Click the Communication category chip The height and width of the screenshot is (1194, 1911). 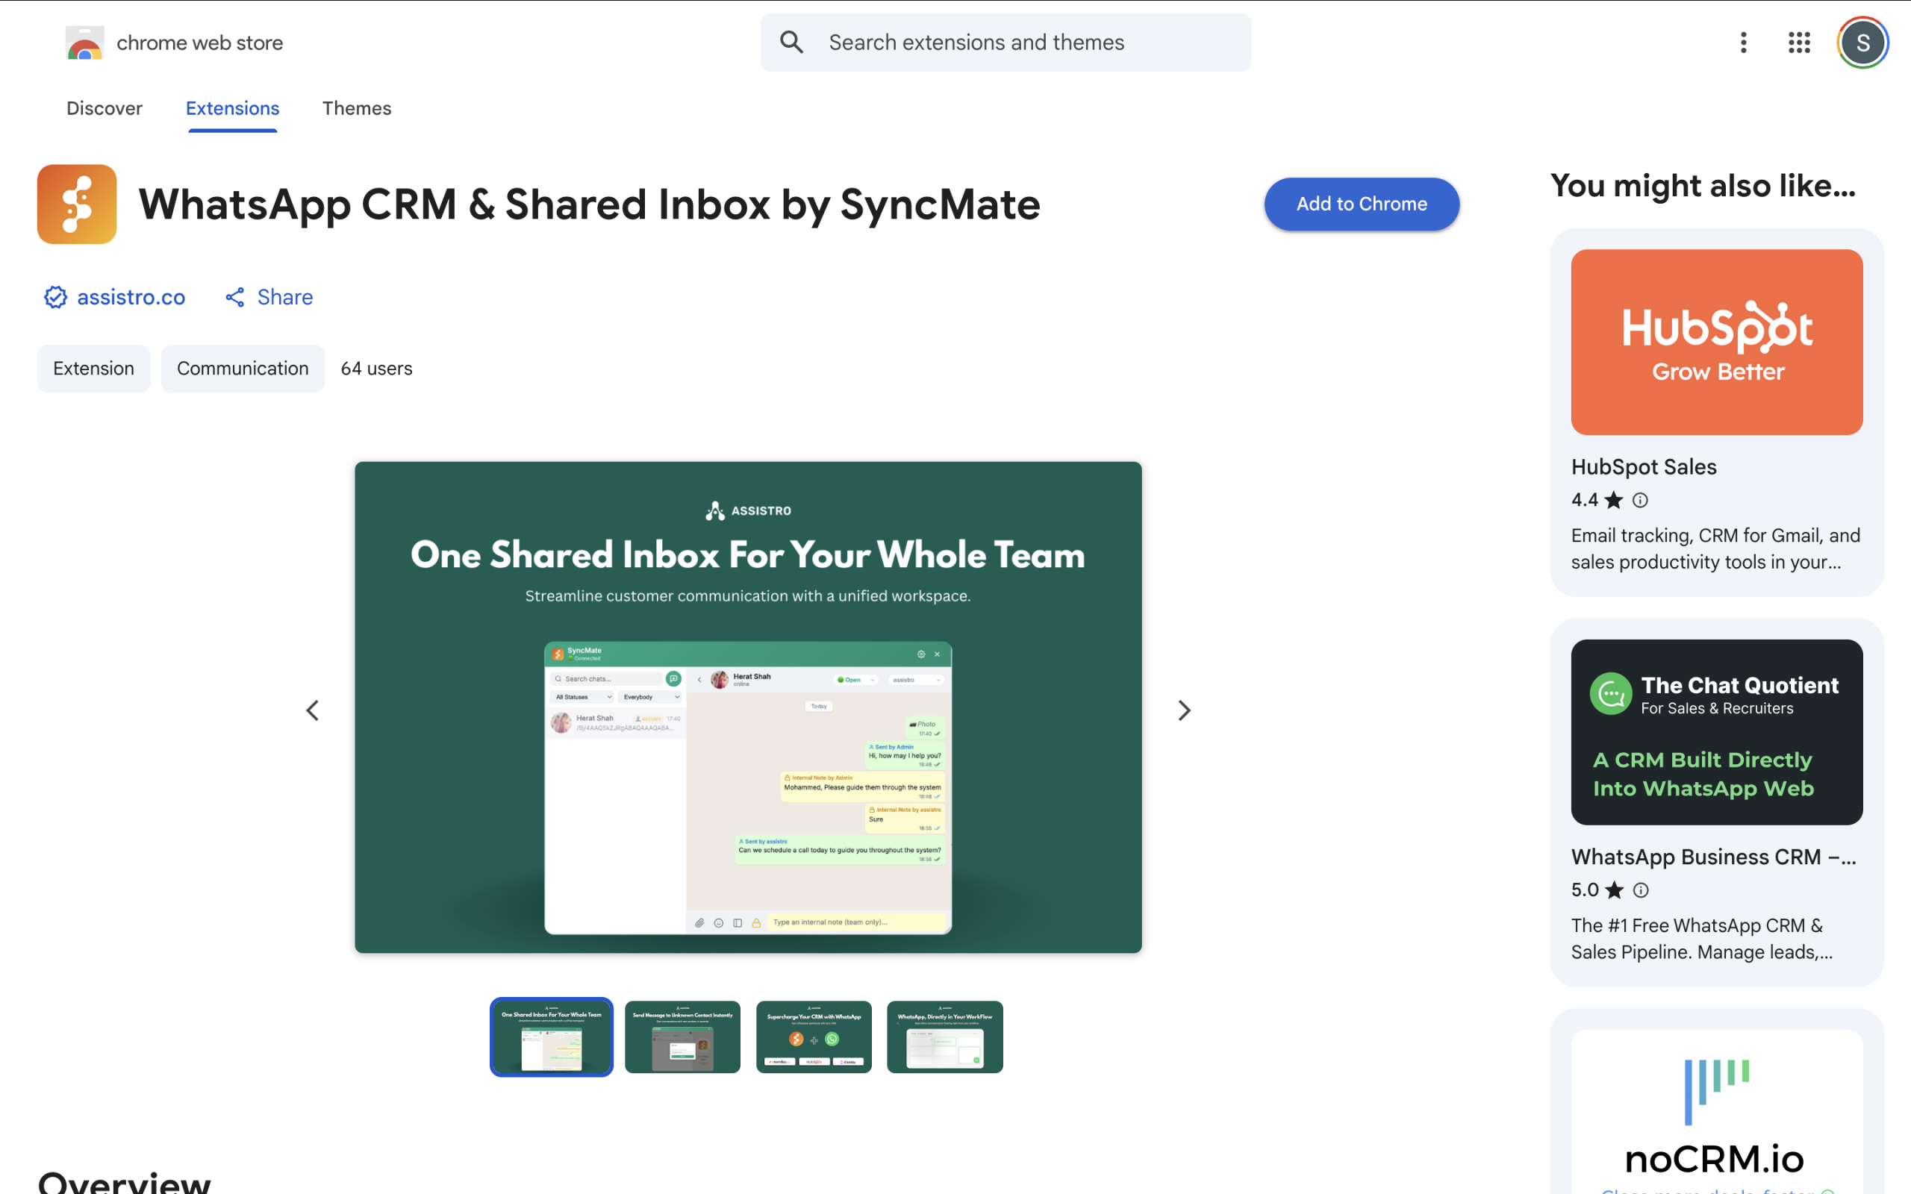click(243, 368)
